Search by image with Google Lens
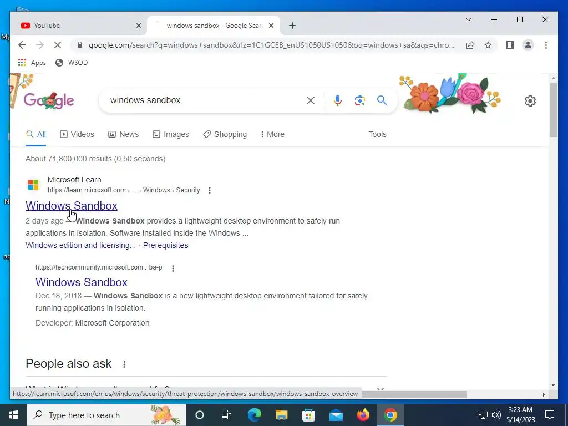 tap(359, 100)
